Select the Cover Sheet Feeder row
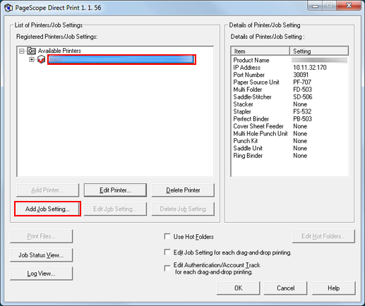The height and width of the screenshot is (306, 365). point(290,126)
